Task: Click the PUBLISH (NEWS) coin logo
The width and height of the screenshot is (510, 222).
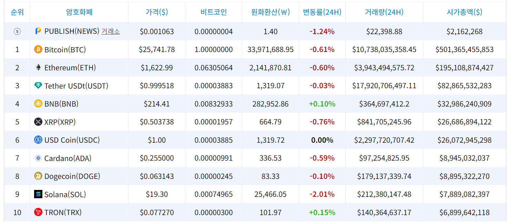Action: [x=38, y=31]
